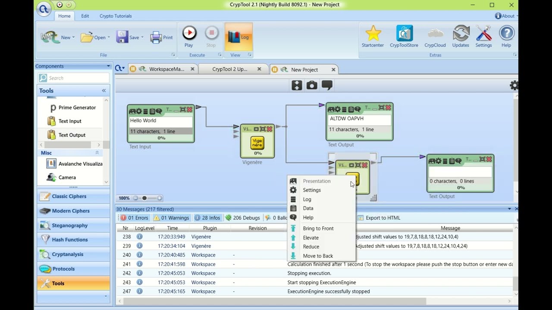552x310 pixels.
Task: Delete the Text Input component with red X
Action: (x=189, y=110)
